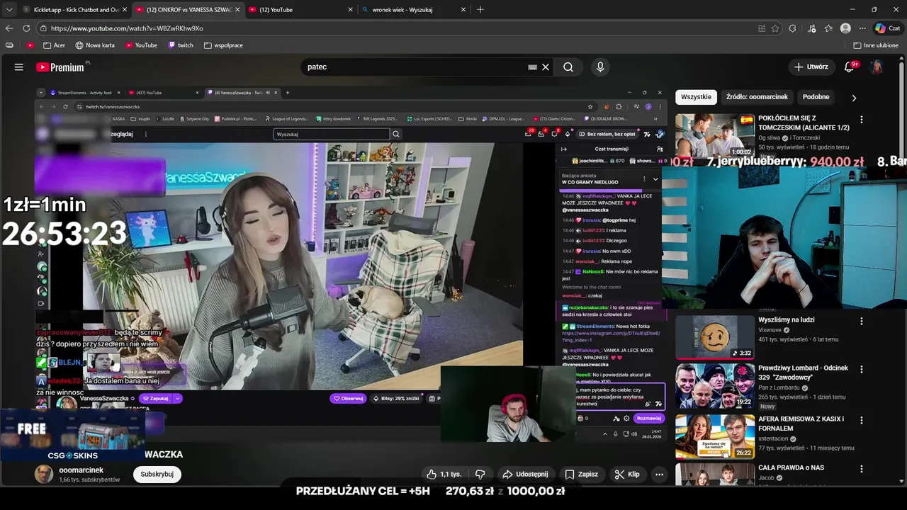The image size is (907, 510).
Task: Open options for 'Wyszliśmy na ludzi' video
Action: click(862, 321)
